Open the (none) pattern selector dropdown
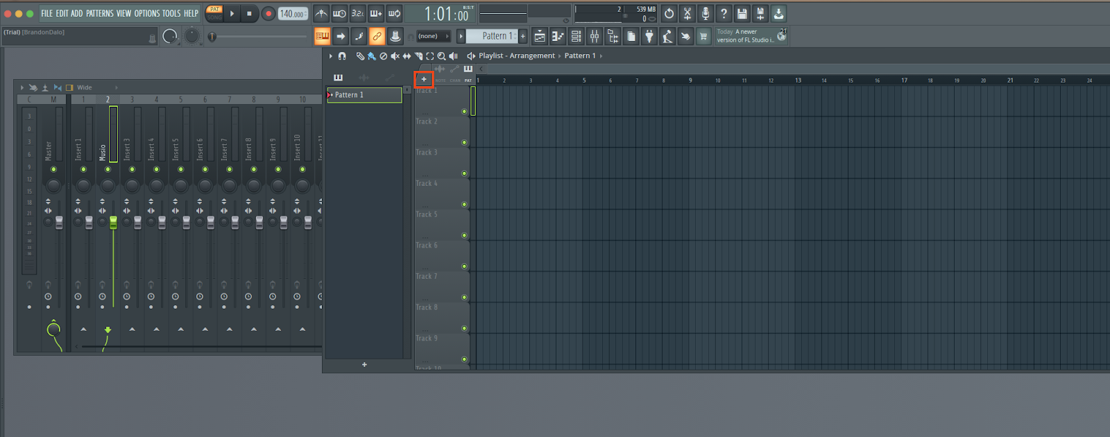This screenshot has height=437, width=1110. [x=432, y=36]
